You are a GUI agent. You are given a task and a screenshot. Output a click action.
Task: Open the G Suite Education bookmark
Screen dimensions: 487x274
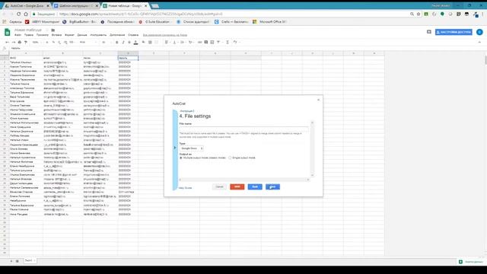coord(155,22)
